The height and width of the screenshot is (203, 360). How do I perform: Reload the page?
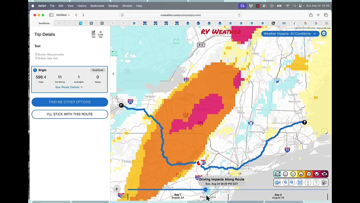click(239, 15)
